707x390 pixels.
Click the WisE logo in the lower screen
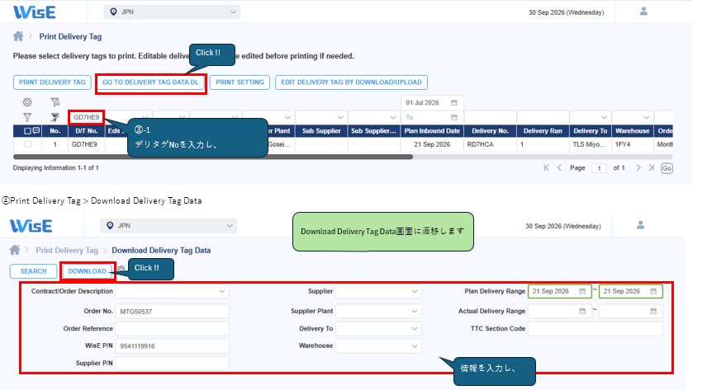tap(31, 226)
